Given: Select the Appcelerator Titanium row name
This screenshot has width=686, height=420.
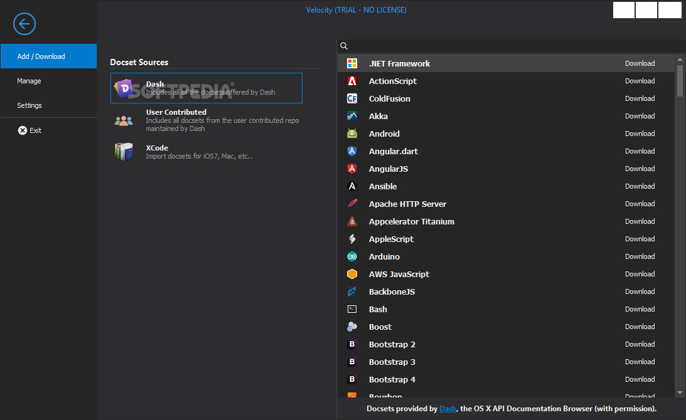Looking at the screenshot, I should click(x=411, y=221).
